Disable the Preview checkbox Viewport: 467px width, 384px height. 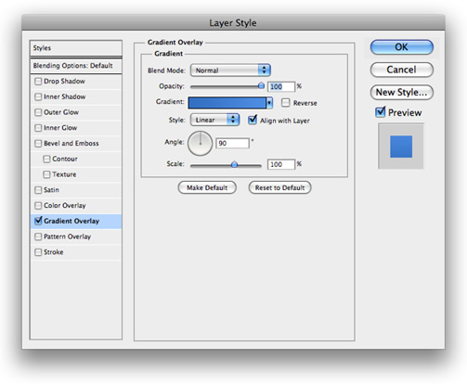click(x=380, y=112)
